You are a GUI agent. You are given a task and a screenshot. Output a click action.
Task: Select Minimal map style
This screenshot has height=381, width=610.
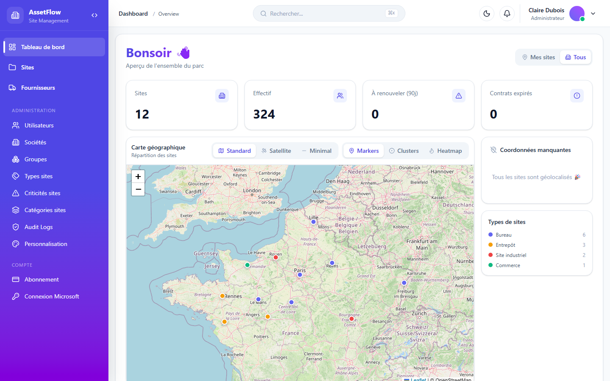click(316, 151)
